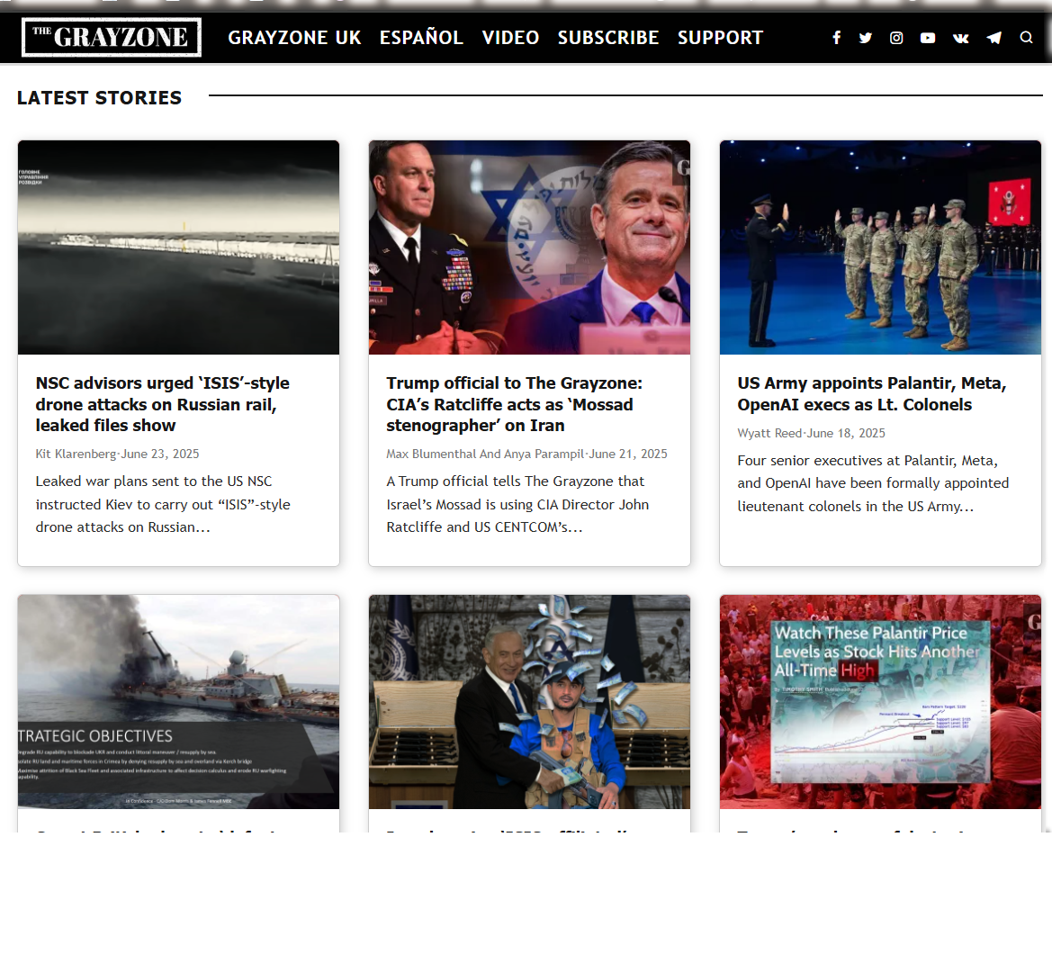Open the VK social icon
The width and height of the screenshot is (1052, 963).
click(x=961, y=38)
